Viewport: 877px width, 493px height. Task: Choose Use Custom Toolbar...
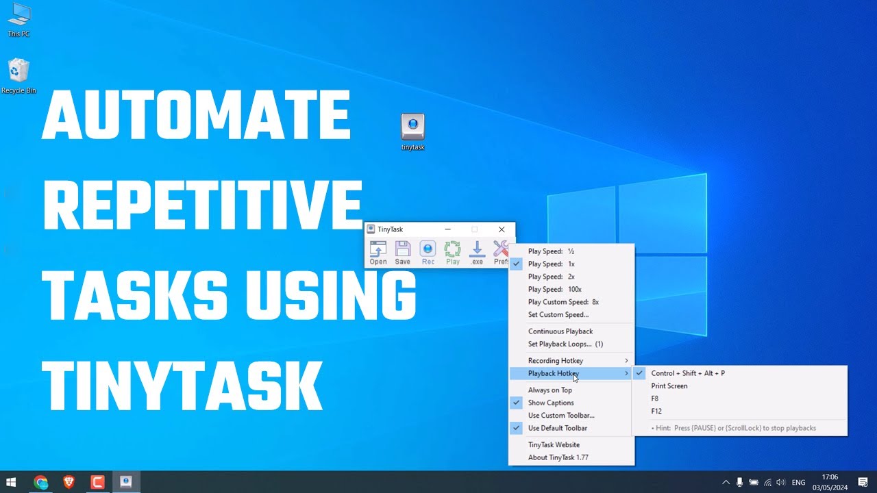(x=571, y=416)
